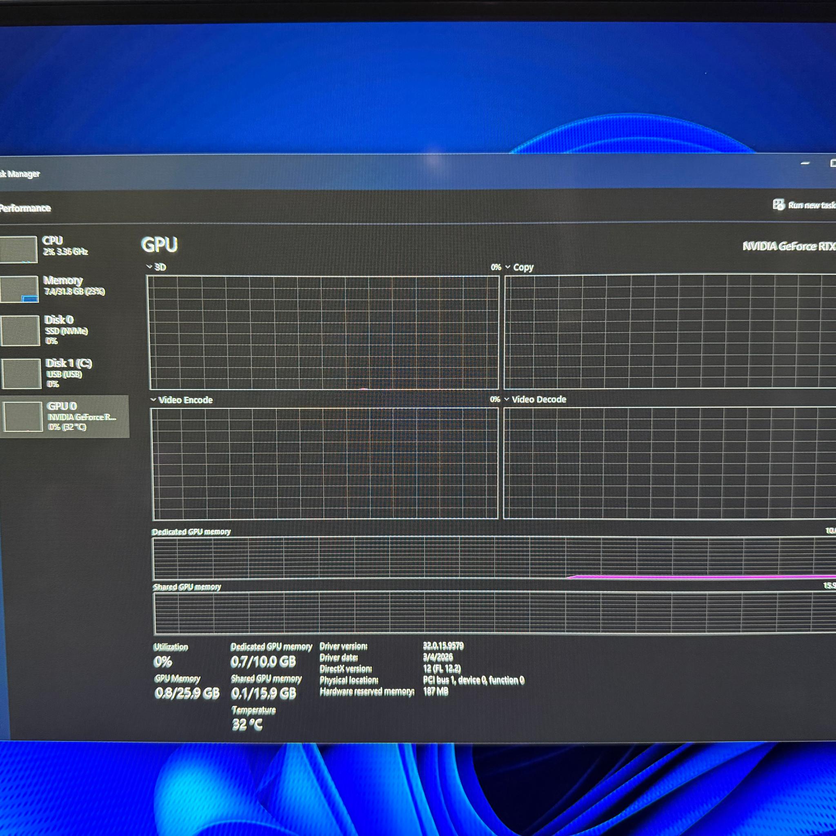Screen dimensions: 836x836
Task: Open the 3D engine dropdown chevron
Action: tap(149, 267)
